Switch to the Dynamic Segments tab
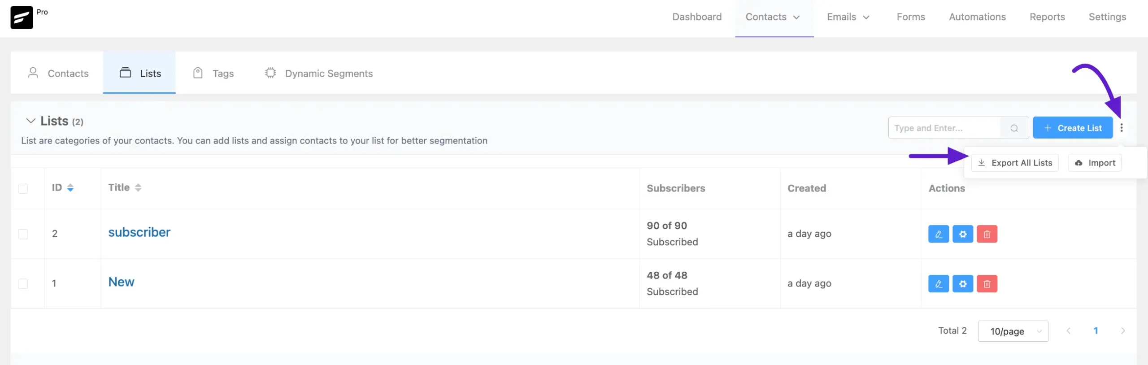 tap(319, 73)
